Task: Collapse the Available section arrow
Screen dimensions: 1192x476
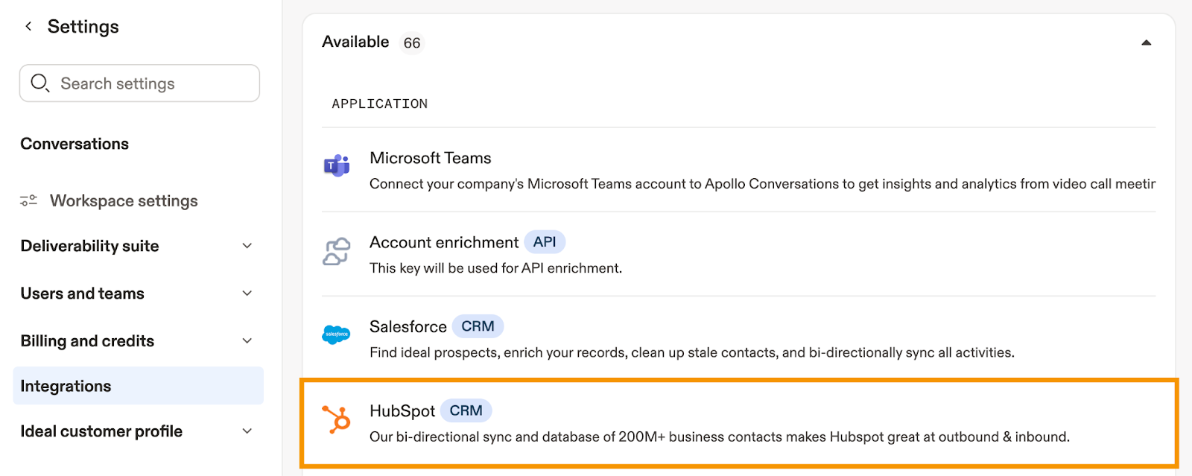Action: pyautogui.click(x=1146, y=43)
